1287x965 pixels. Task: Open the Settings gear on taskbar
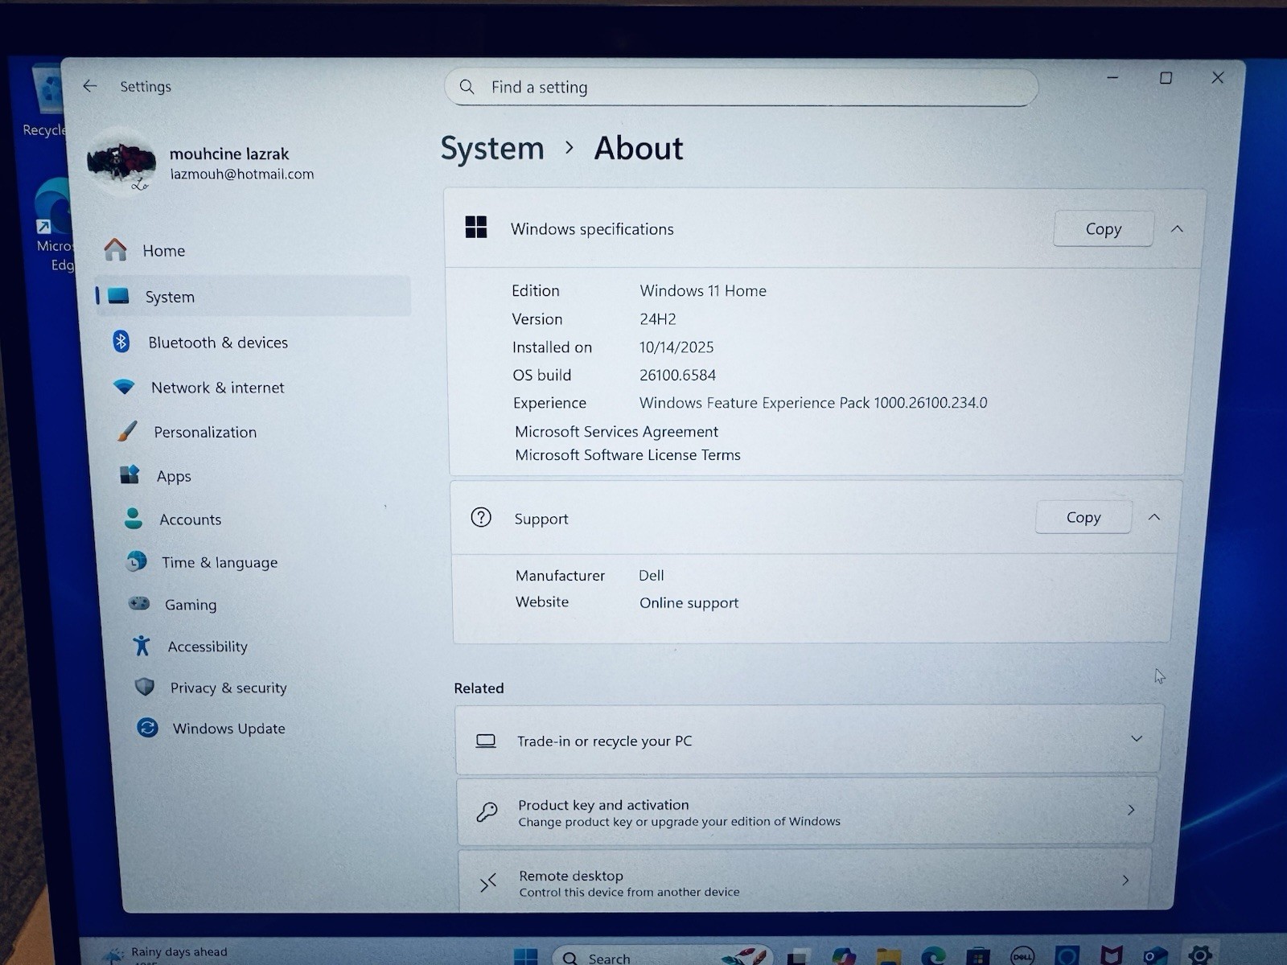[x=1200, y=955]
